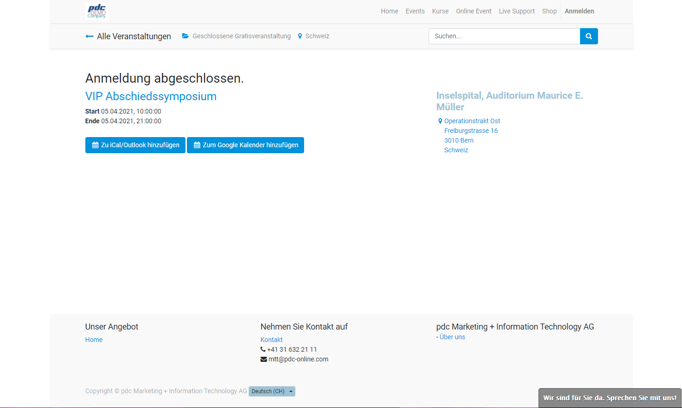The width and height of the screenshot is (682, 408).
Task: Go to the Events menu page
Action: pyautogui.click(x=415, y=11)
